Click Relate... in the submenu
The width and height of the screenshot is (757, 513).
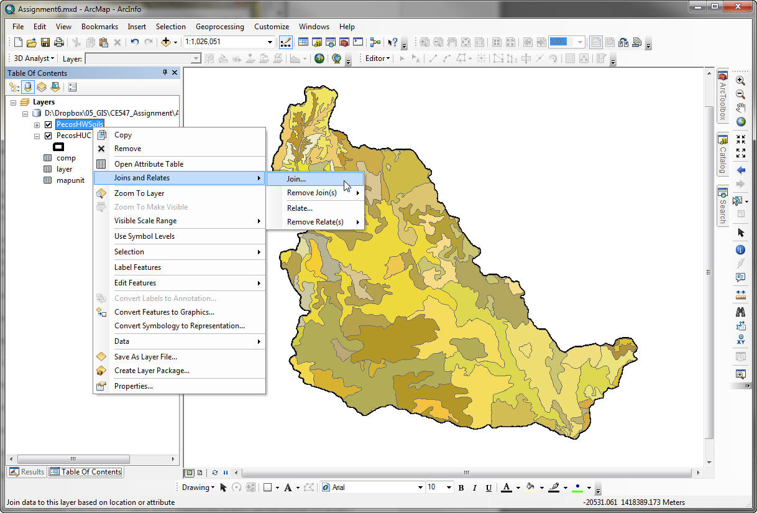pyautogui.click(x=315, y=208)
